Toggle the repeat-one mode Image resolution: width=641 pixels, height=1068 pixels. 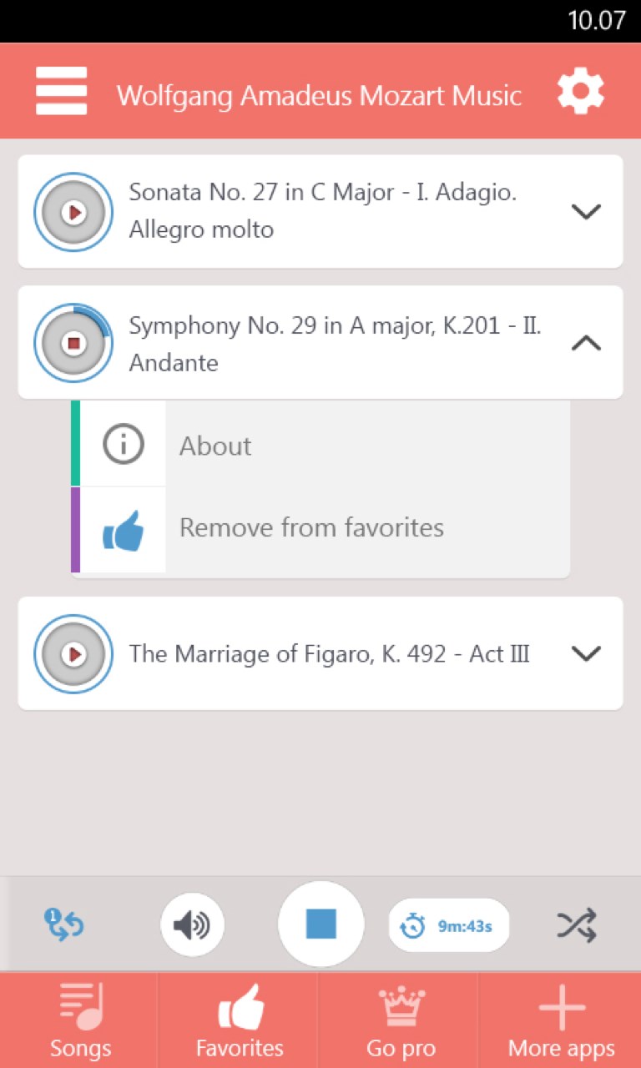point(64,924)
